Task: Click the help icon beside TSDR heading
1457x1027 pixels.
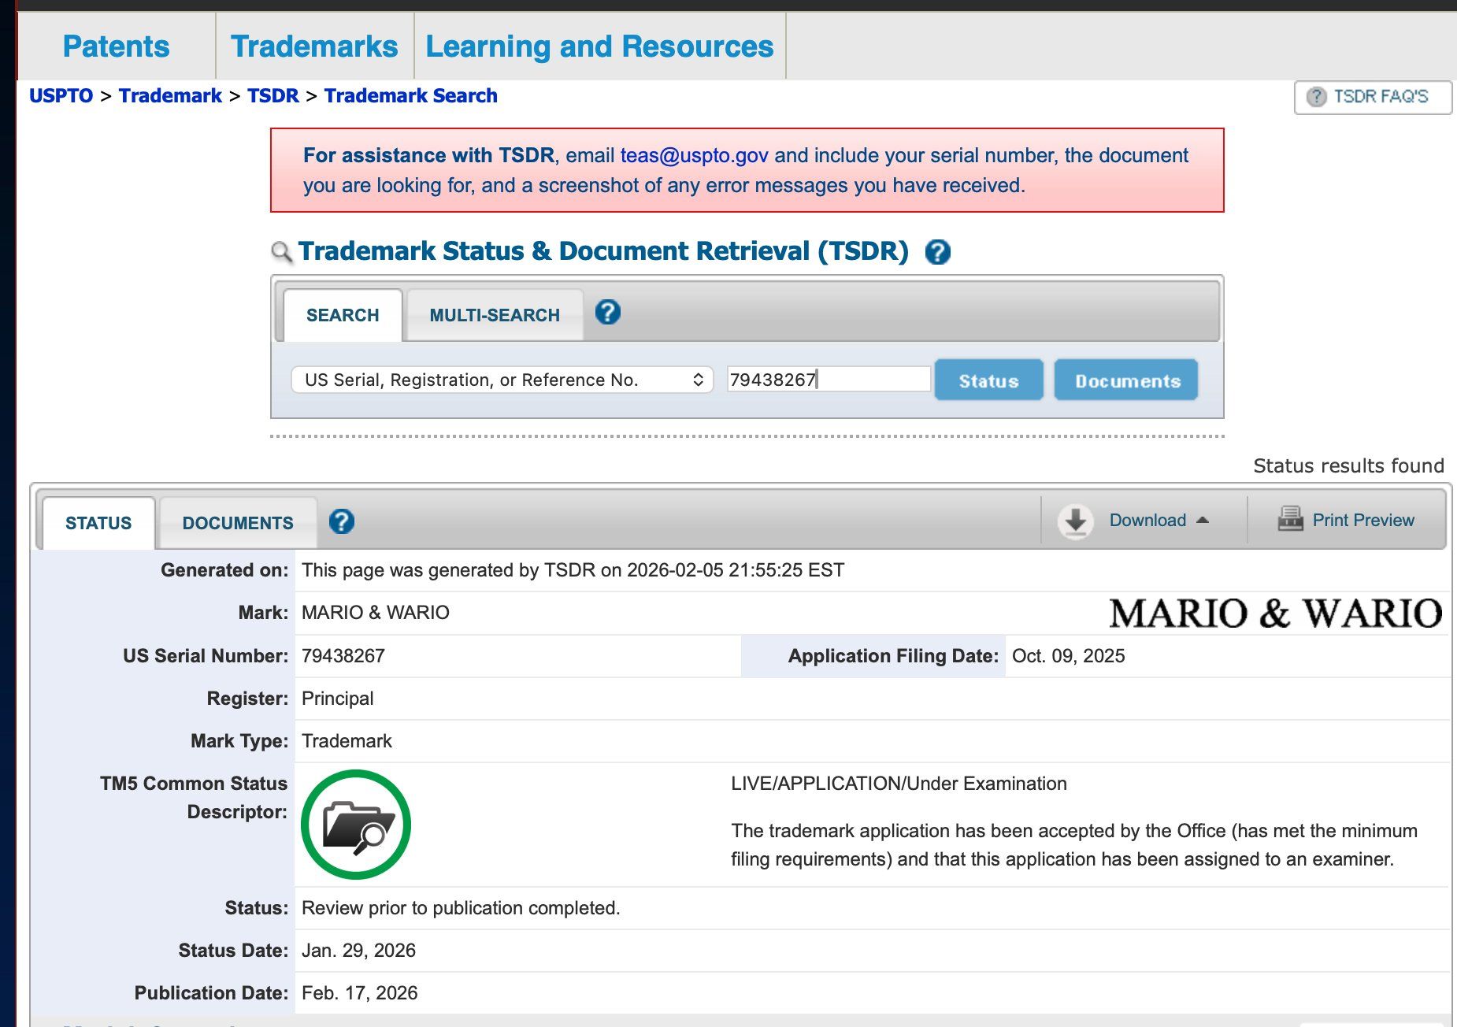Action: [937, 252]
